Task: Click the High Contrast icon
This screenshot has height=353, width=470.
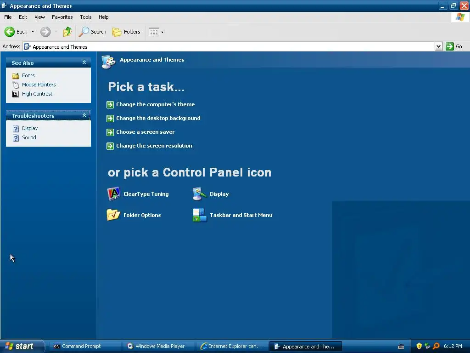Action: 15,94
